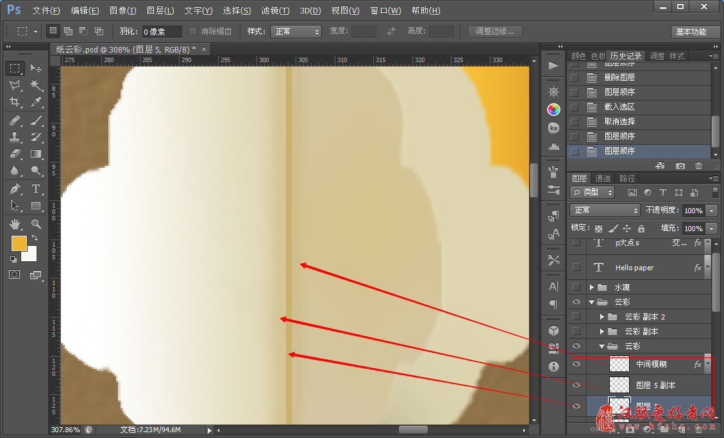Screen dimensions: 724x438
Task: Click the Kuler panel icon
Action: [553, 127]
